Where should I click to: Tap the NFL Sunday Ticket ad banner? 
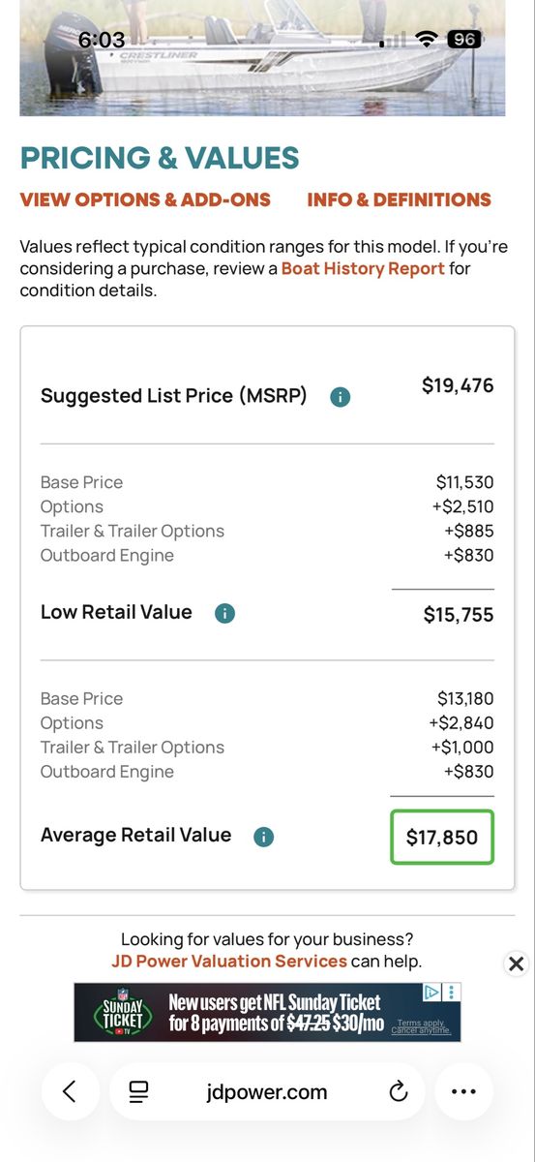(x=267, y=1012)
